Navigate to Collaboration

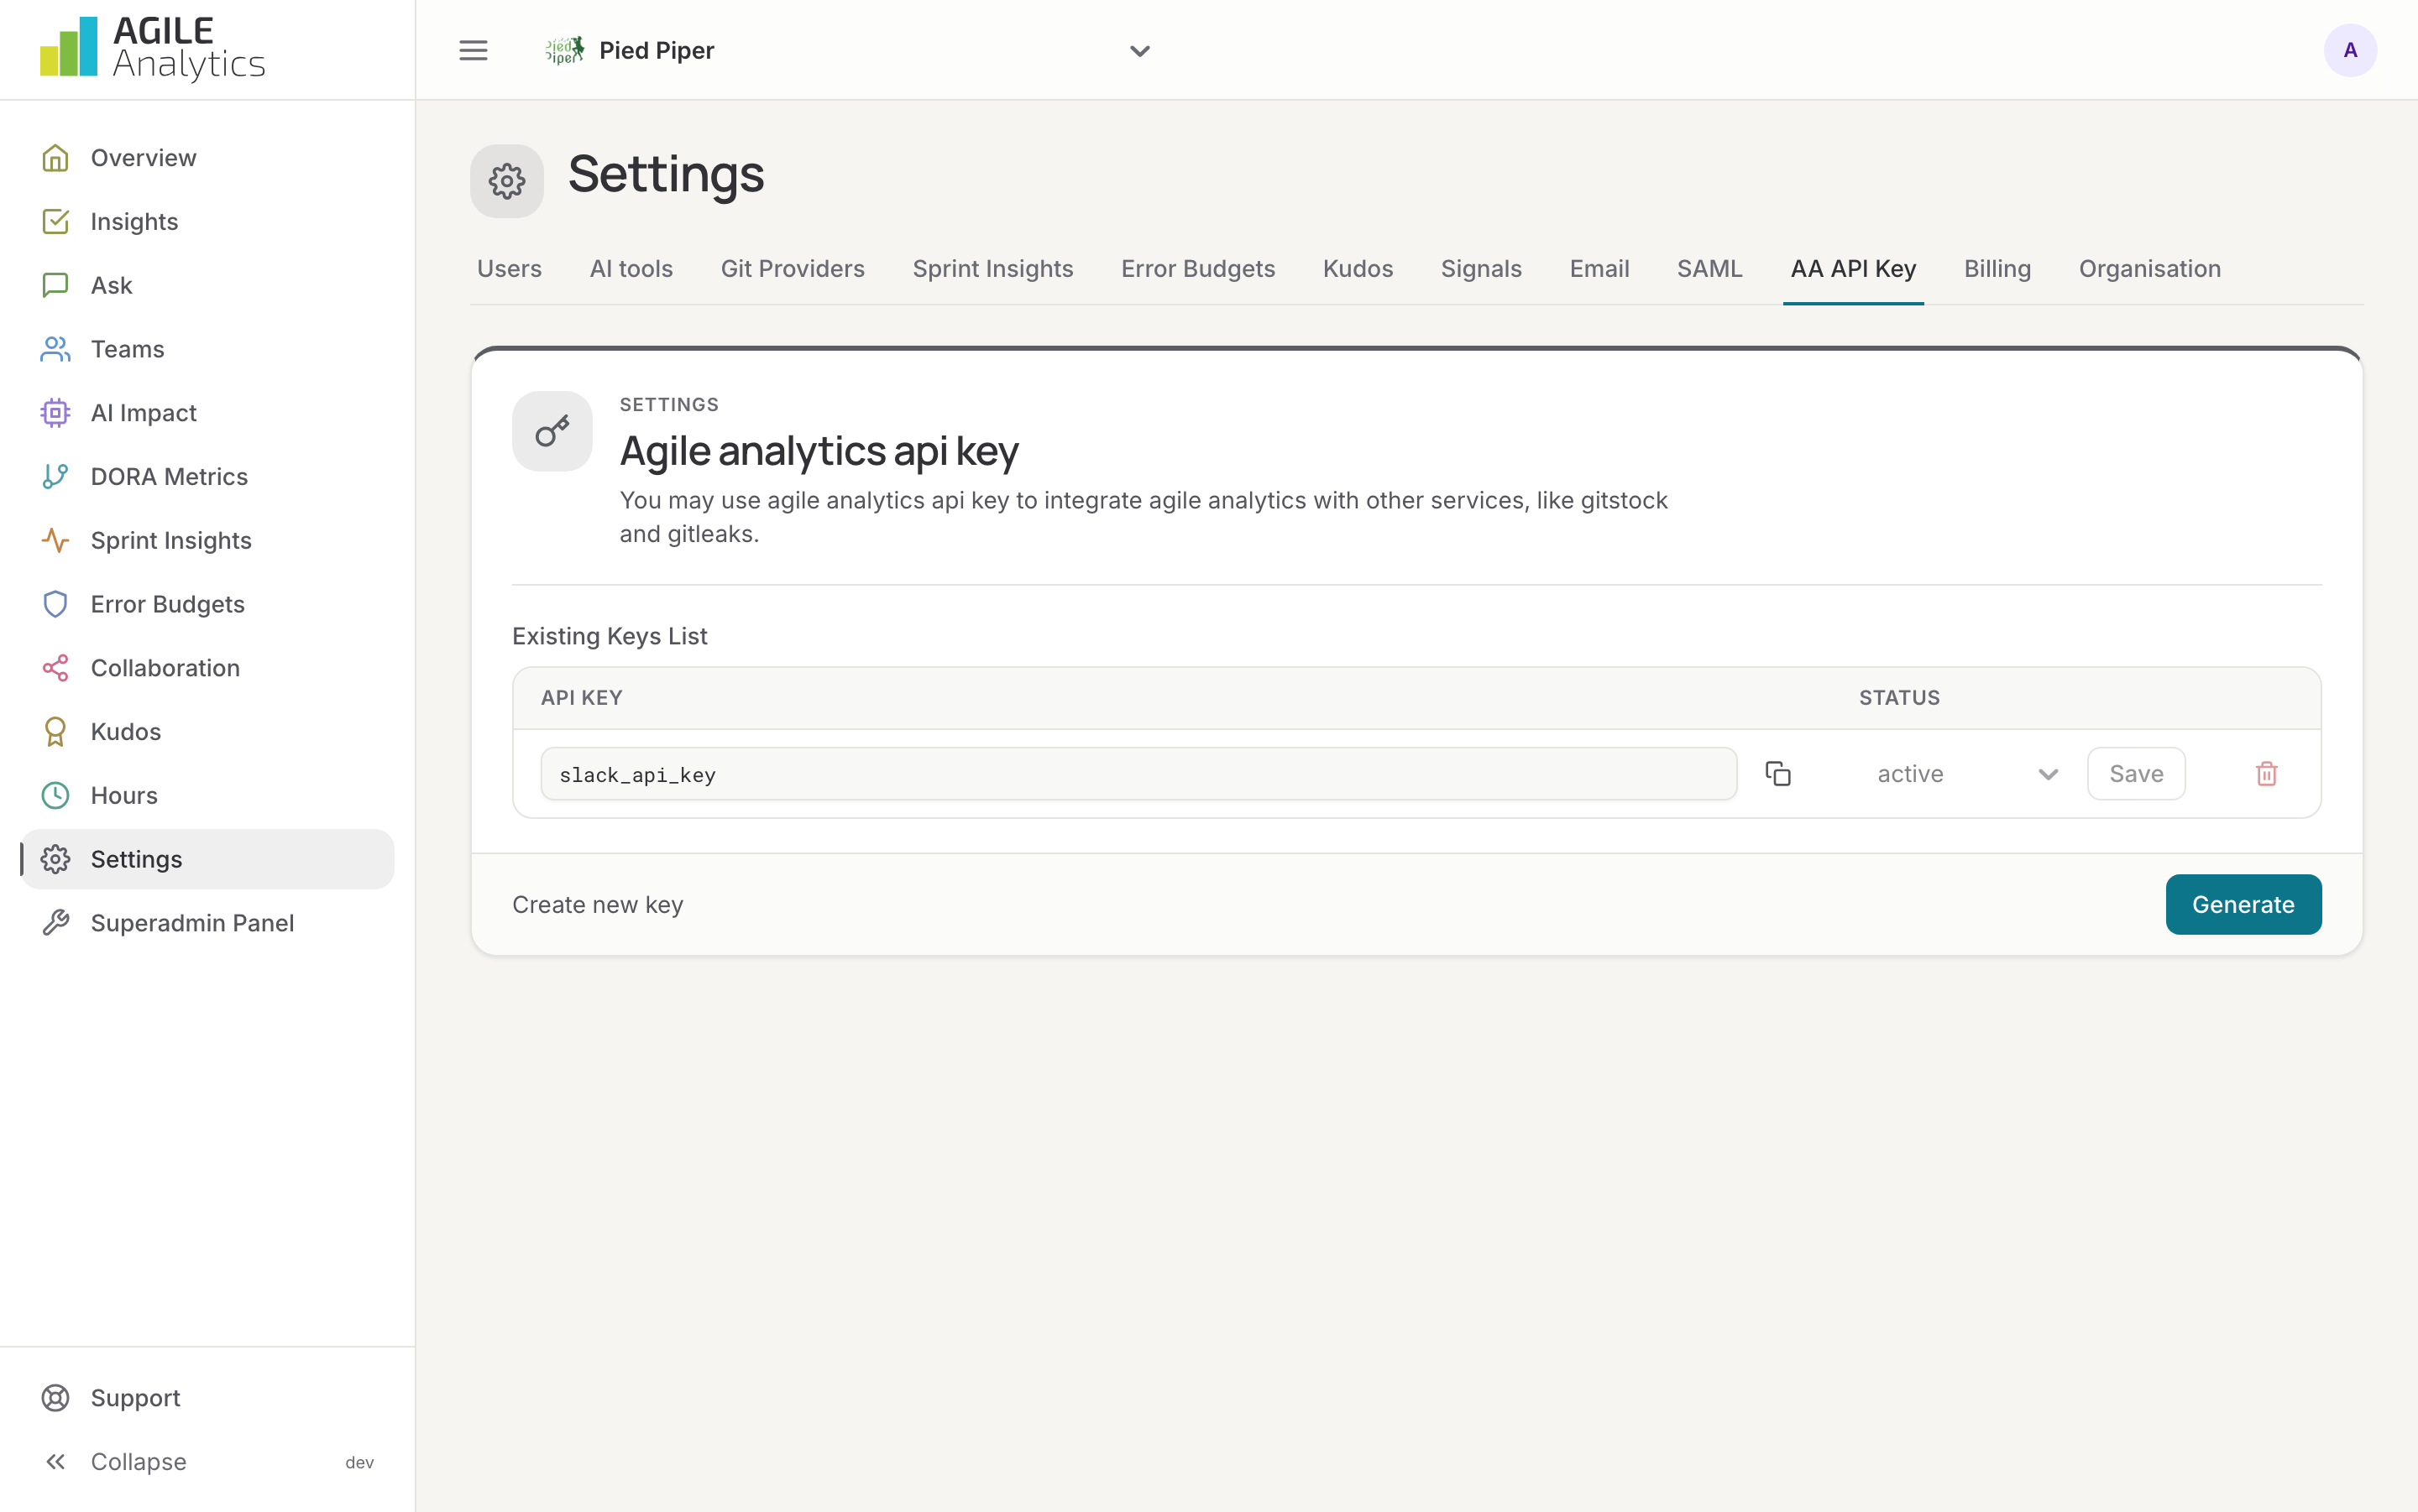pos(207,668)
